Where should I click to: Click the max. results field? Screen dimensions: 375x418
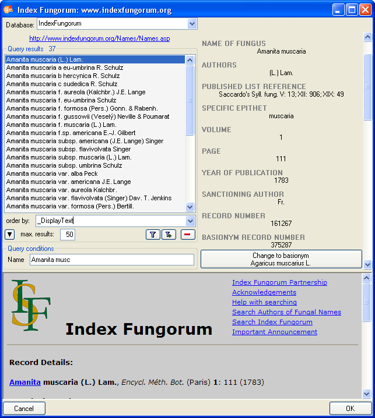tap(68, 235)
